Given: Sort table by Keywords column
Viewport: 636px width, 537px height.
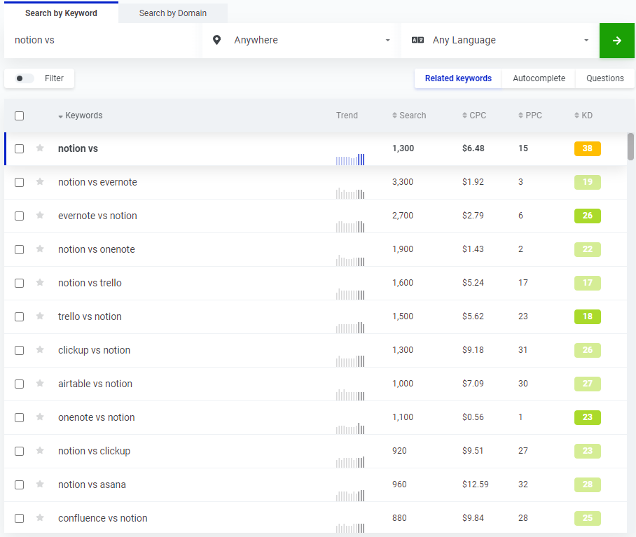Looking at the screenshot, I should pos(81,116).
